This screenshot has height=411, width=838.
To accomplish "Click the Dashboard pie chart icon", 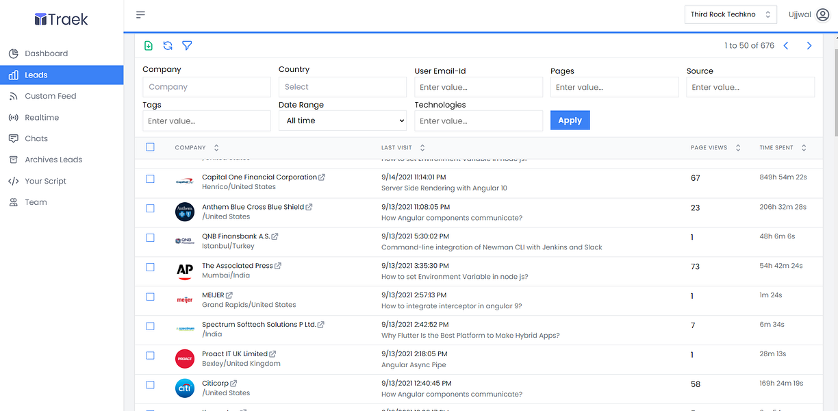I will click(13, 53).
